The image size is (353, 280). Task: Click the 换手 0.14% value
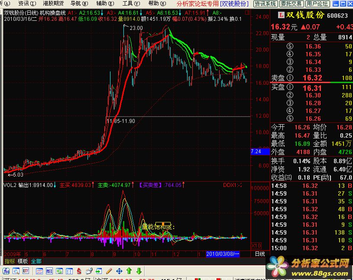point(301,161)
